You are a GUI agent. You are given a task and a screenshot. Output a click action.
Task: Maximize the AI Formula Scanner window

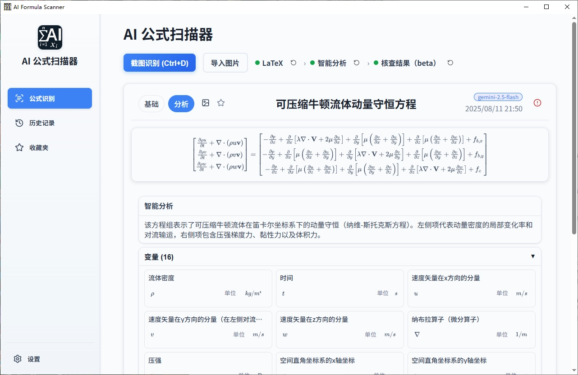[x=546, y=7]
